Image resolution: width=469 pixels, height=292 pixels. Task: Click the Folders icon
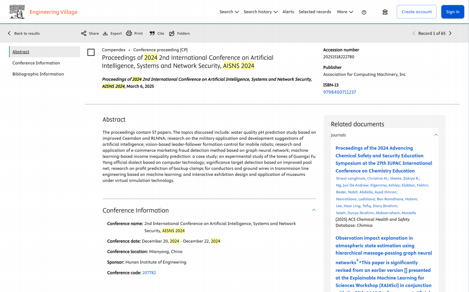coord(172,33)
